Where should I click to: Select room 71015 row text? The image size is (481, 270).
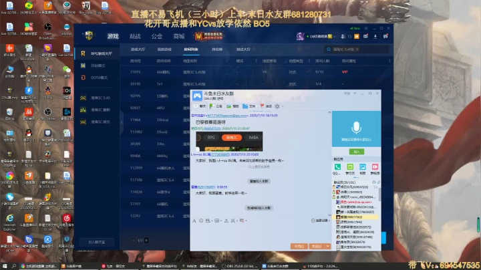135,72
